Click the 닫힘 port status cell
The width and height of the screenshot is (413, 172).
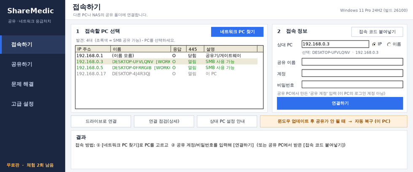(192, 56)
